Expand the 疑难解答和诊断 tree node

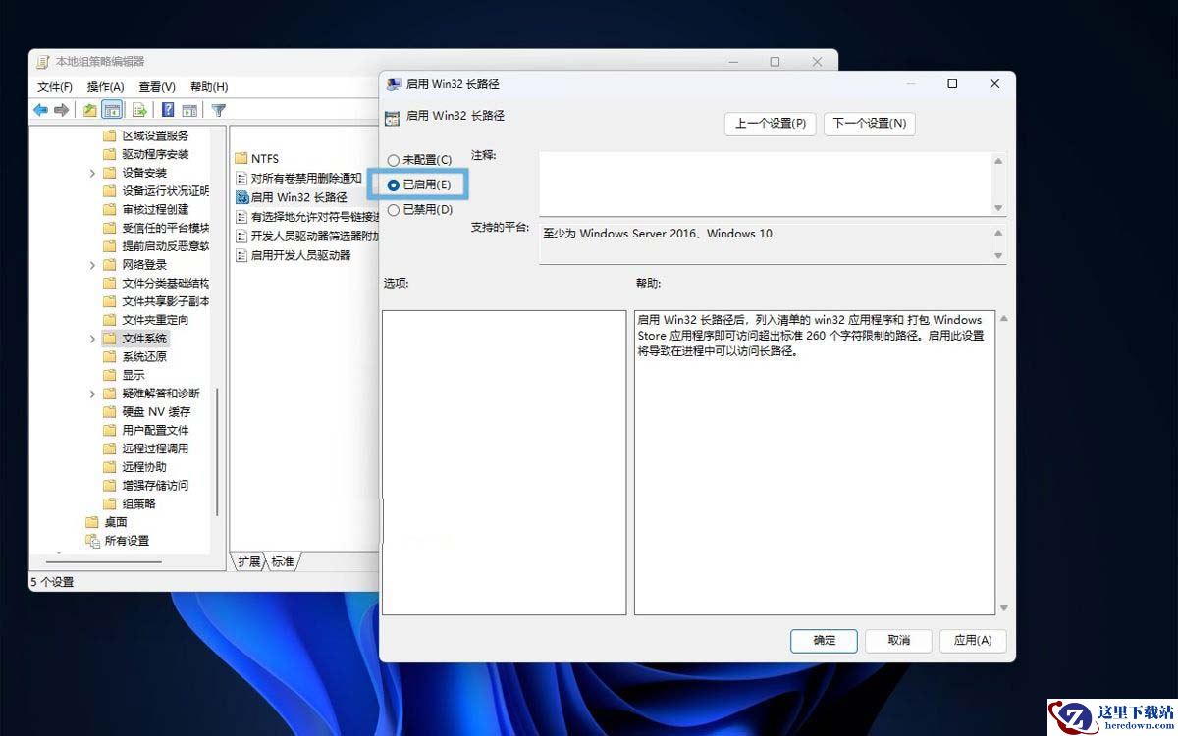(93, 394)
